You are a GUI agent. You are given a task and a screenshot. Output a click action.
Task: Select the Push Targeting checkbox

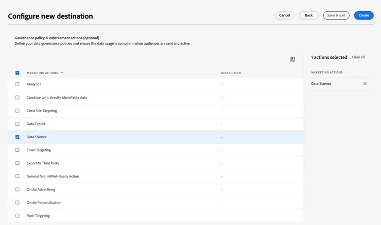[17, 215]
